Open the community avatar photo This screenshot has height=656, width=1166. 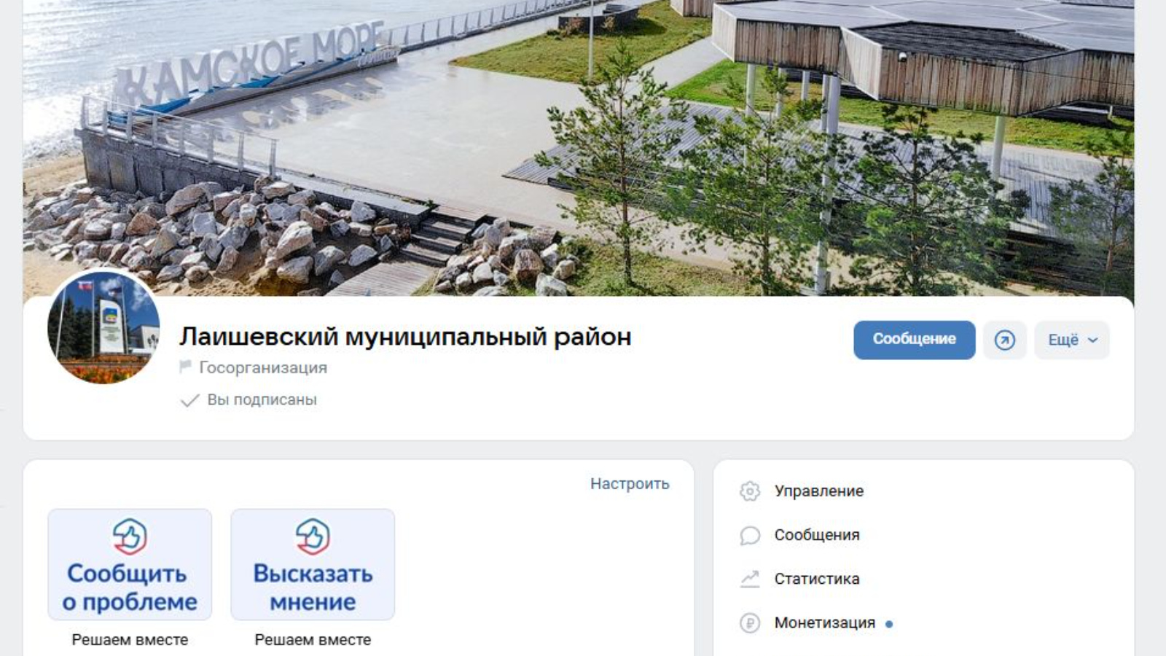tap(103, 327)
